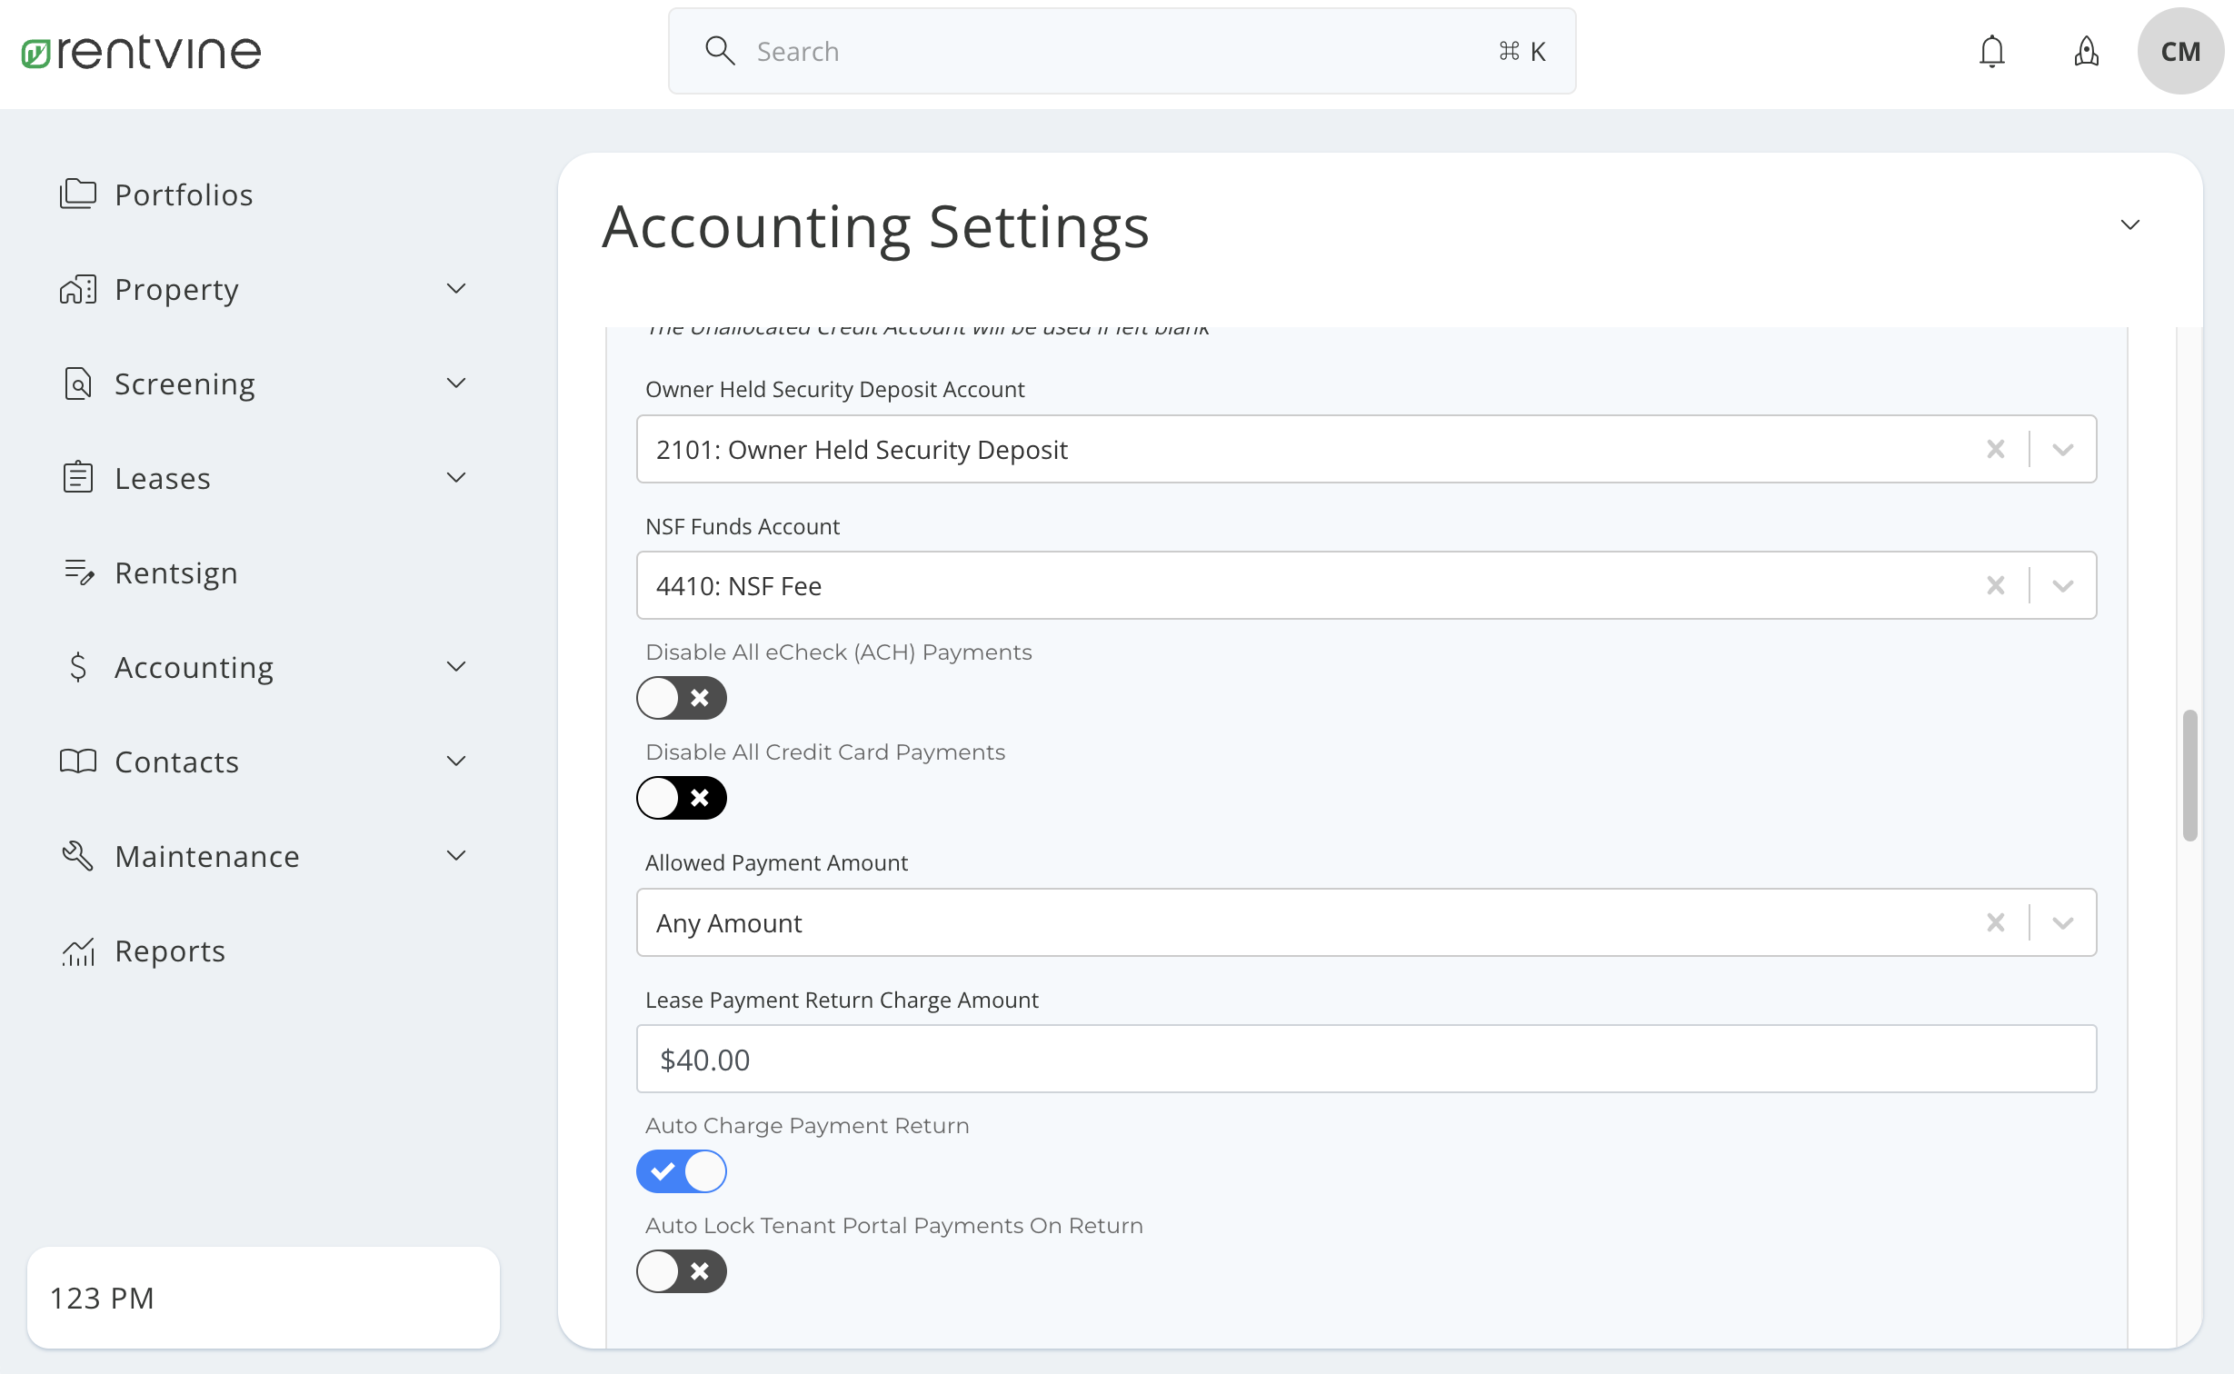Viewport: 2234px width, 1374px height.
Task: Click the Reports chart icon
Action: [78, 951]
